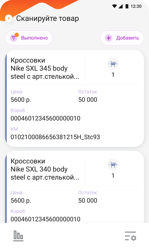Select the Кроссовки Nike SXL 340 title
Viewport: 149px width, 249px height.
(x=45, y=169)
